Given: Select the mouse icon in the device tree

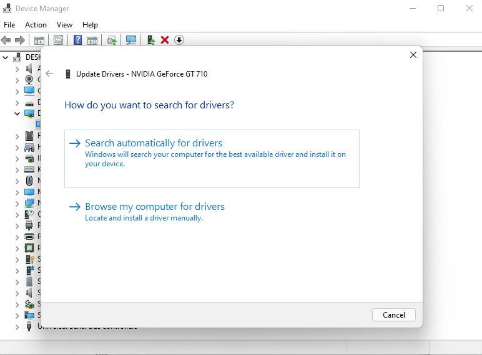Looking at the screenshot, I should click(29, 181).
